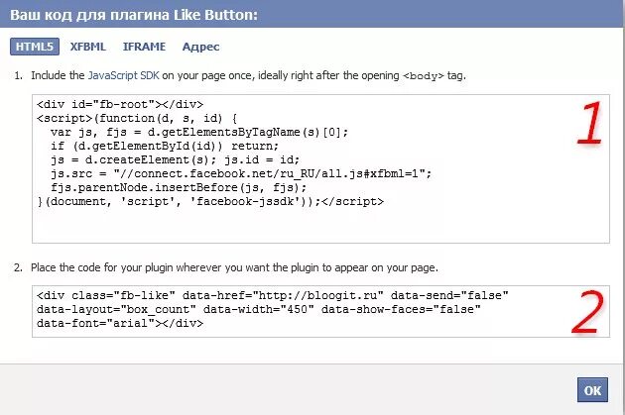This screenshot has height=415, width=625.
Task: Switch to the HTML5 tab
Action: (x=36, y=47)
